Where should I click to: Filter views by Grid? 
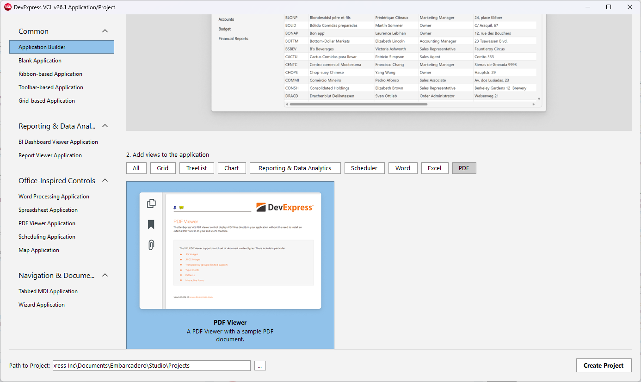pos(163,168)
